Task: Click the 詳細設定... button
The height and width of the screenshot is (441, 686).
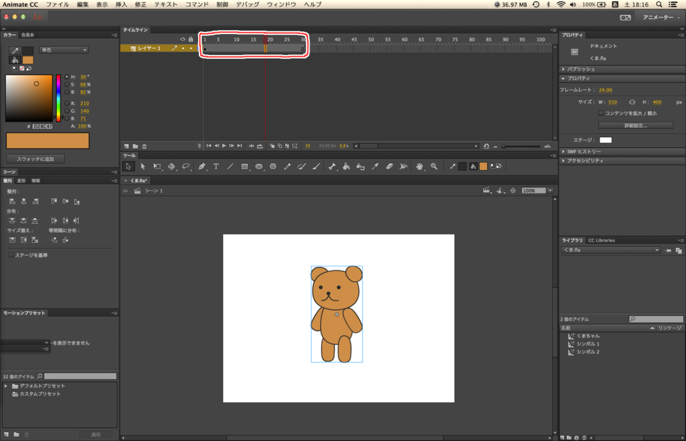Action: (636, 125)
